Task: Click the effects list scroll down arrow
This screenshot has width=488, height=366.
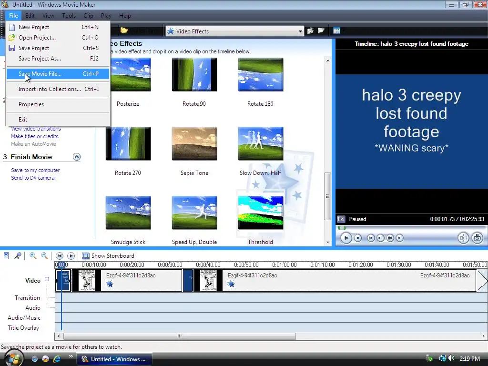Action: click(328, 242)
